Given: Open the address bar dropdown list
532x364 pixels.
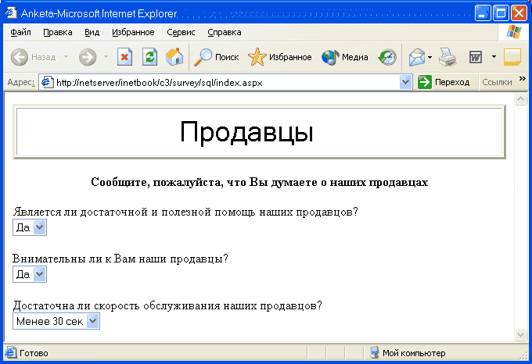Looking at the screenshot, I should (x=406, y=82).
